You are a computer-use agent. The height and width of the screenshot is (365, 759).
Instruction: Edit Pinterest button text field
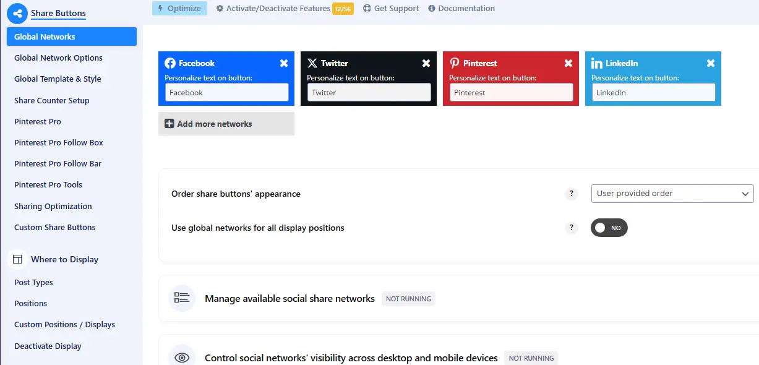click(x=511, y=92)
